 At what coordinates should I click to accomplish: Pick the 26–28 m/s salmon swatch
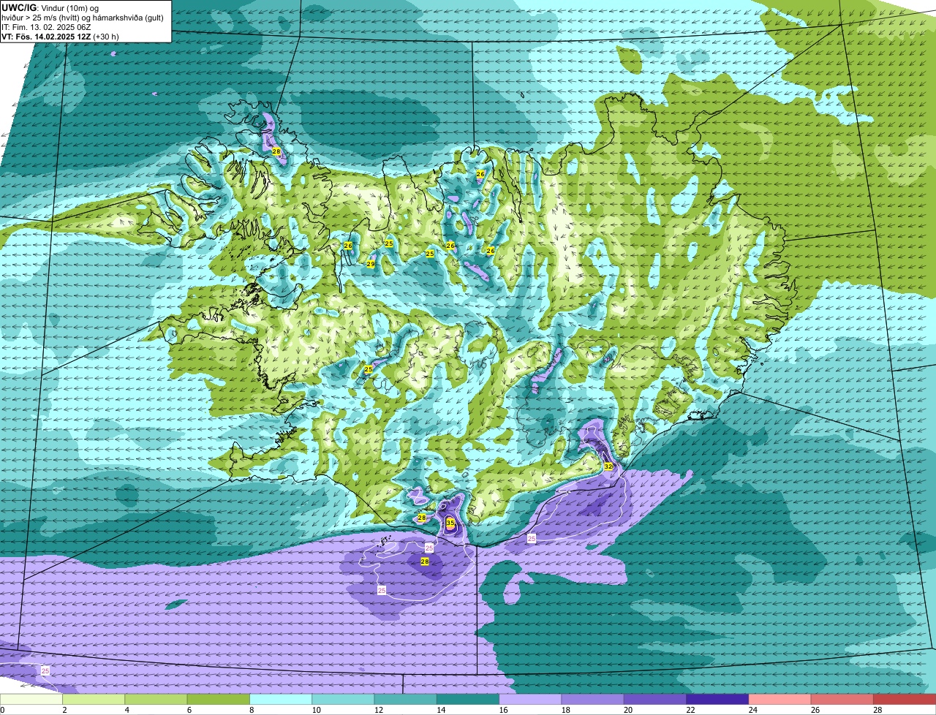842,700
